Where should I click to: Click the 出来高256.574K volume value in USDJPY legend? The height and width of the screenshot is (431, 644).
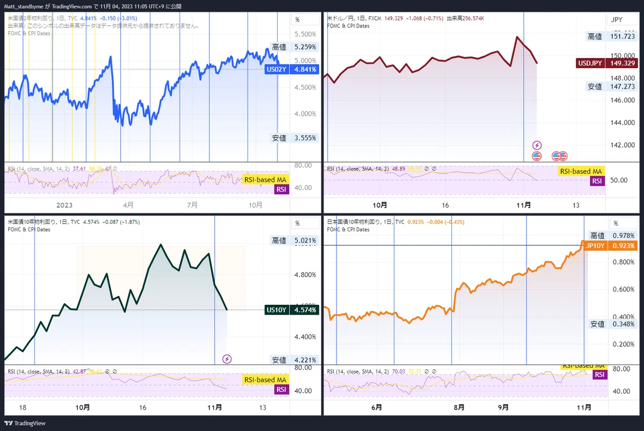coord(466,18)
